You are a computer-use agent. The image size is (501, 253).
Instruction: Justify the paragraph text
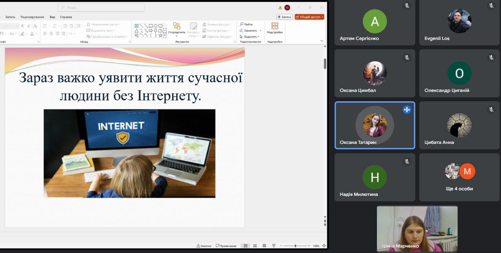pos(63,33)
